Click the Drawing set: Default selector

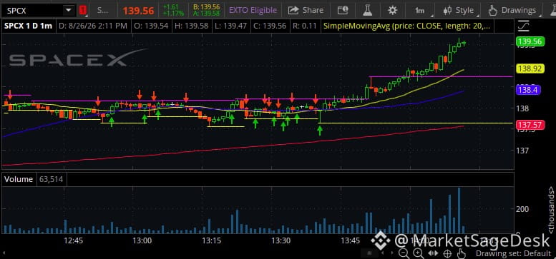pos(514,253)
